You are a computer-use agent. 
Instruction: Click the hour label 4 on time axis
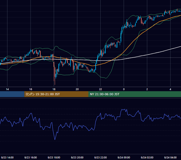170,89
